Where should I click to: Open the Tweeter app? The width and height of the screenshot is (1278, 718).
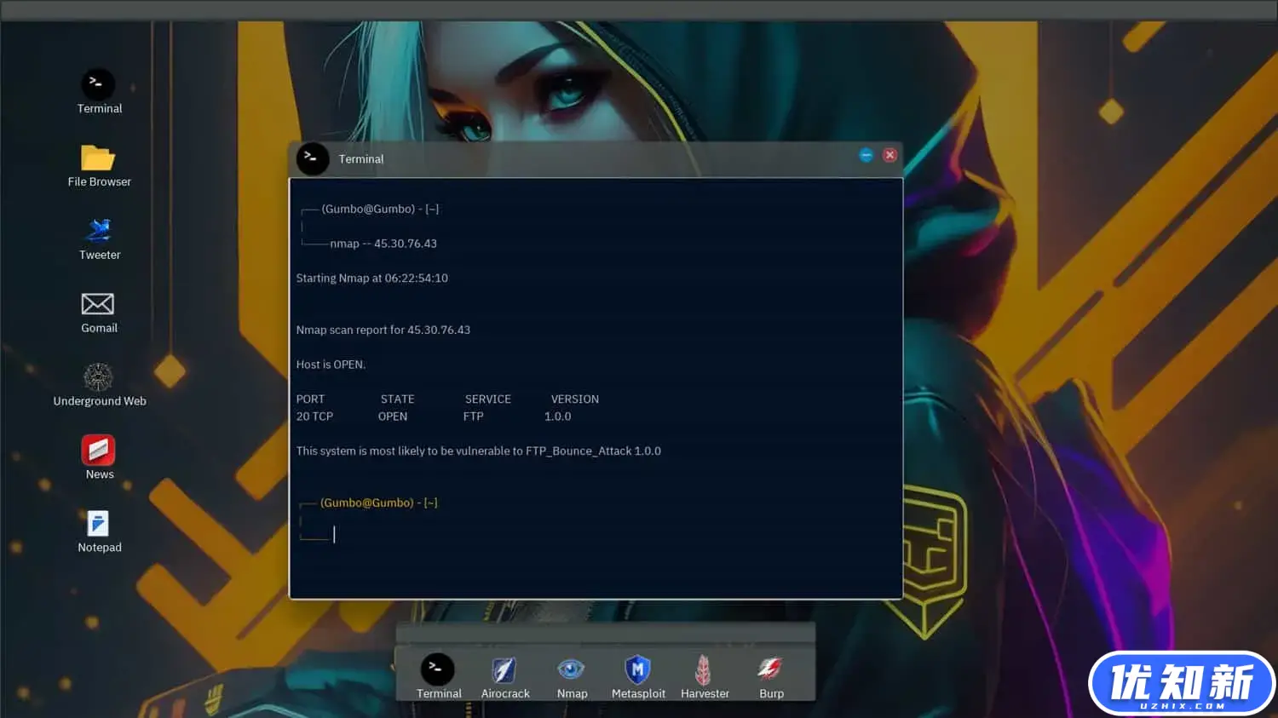pyautogui.click(x=99, y=230)
